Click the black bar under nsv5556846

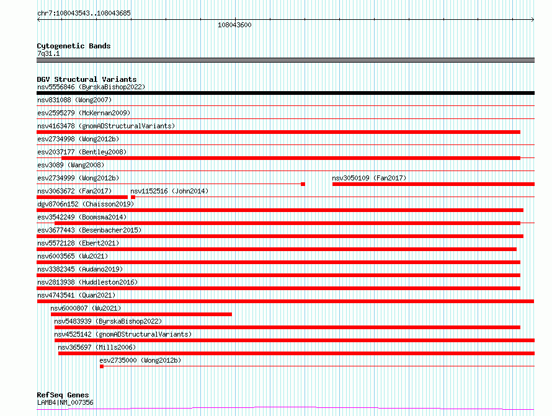pos(285,93)
